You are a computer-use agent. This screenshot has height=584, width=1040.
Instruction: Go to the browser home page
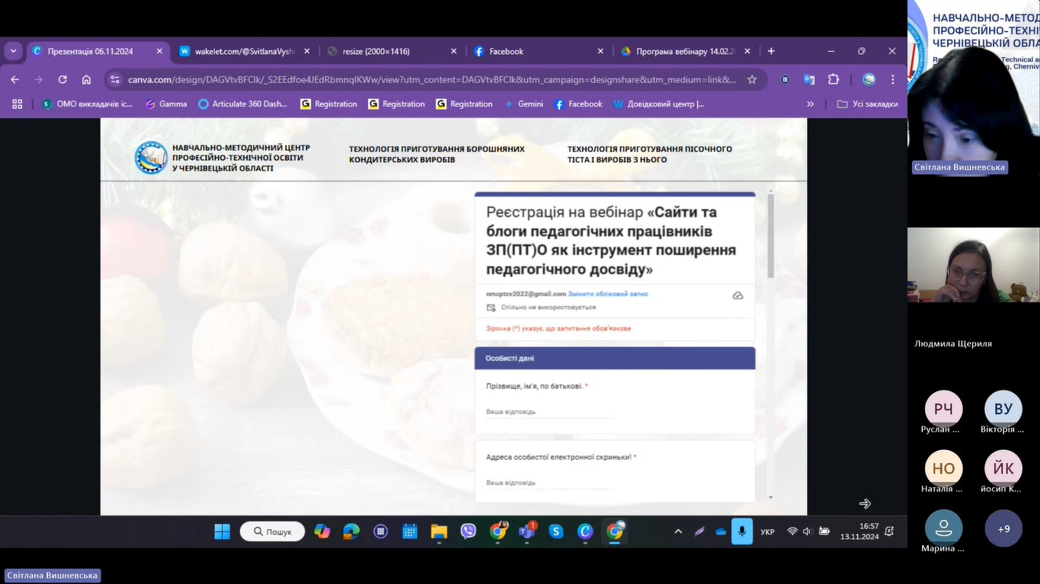point(86,79)
